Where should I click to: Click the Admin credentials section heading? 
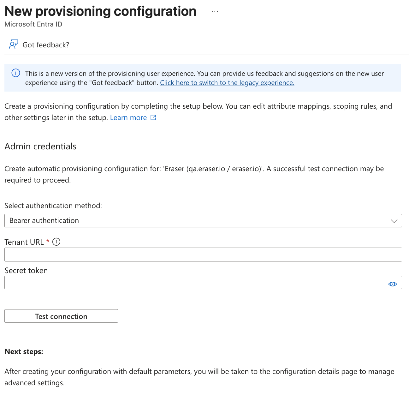pyautogui.click(x=40, y=147)
